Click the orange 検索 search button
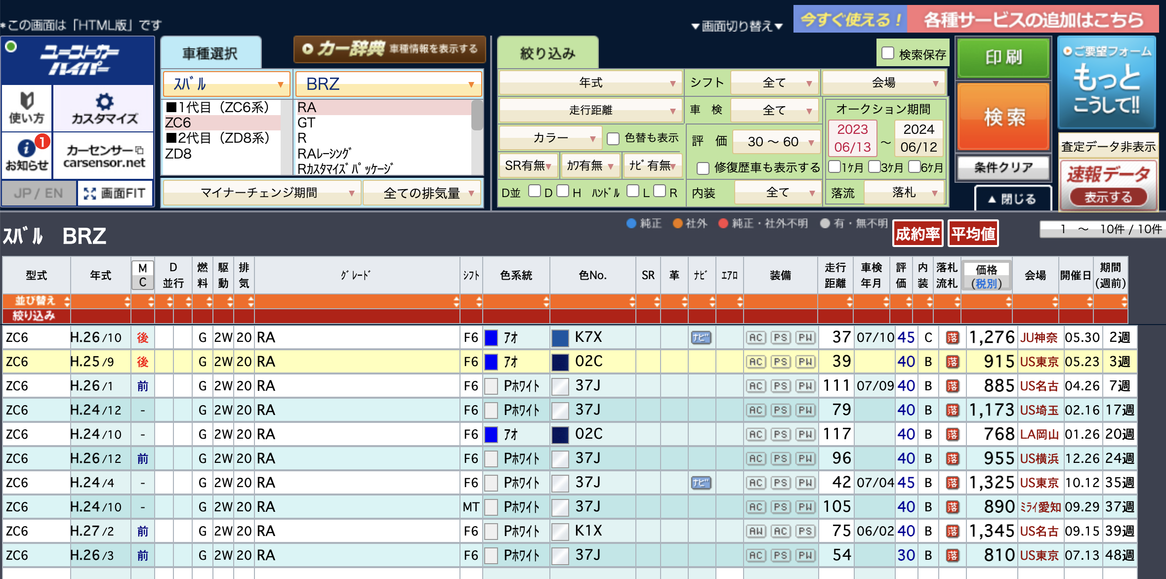The image size is (1166, 579). (x=1003, y=117)
